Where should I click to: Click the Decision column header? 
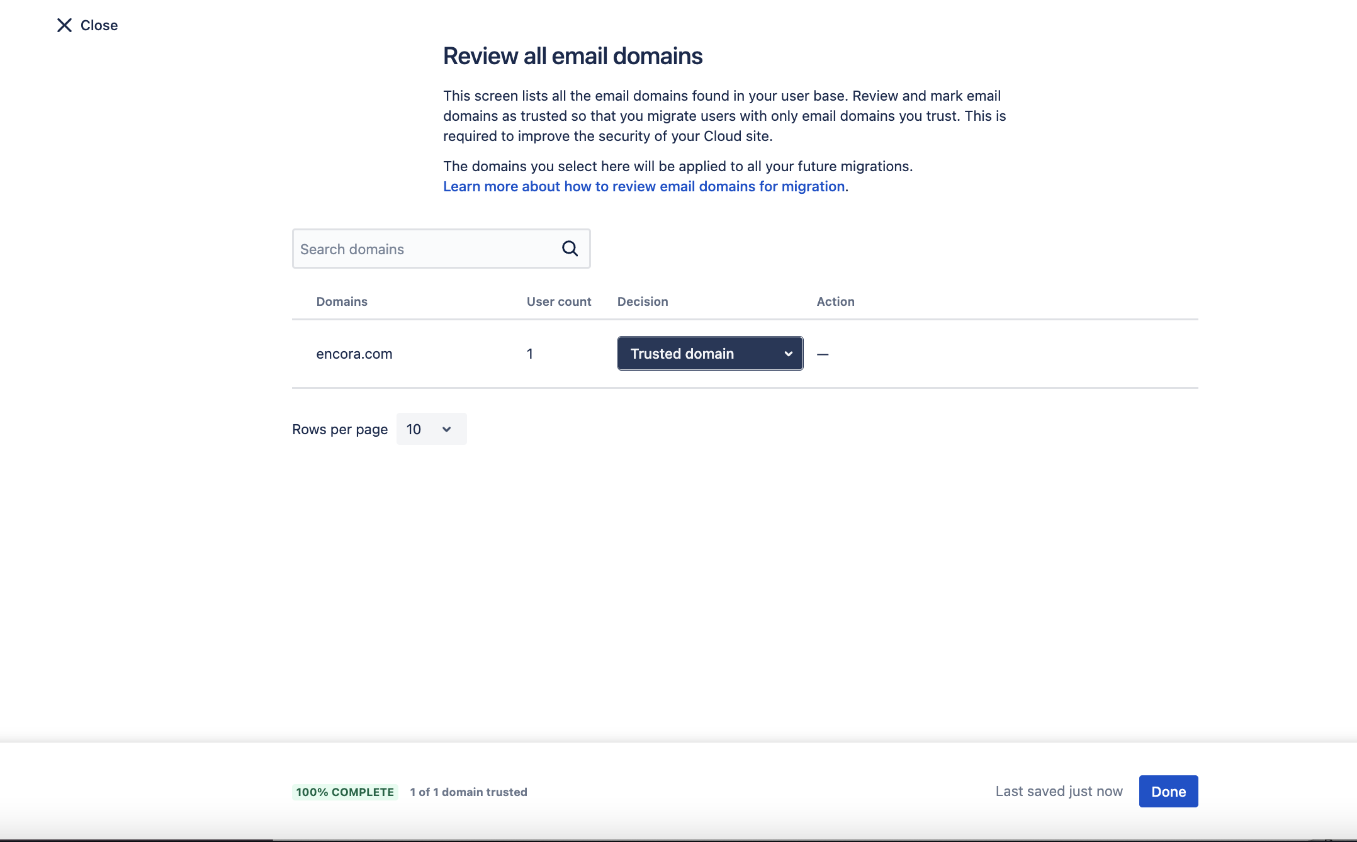pyautogui.click(x=643, y=301)
